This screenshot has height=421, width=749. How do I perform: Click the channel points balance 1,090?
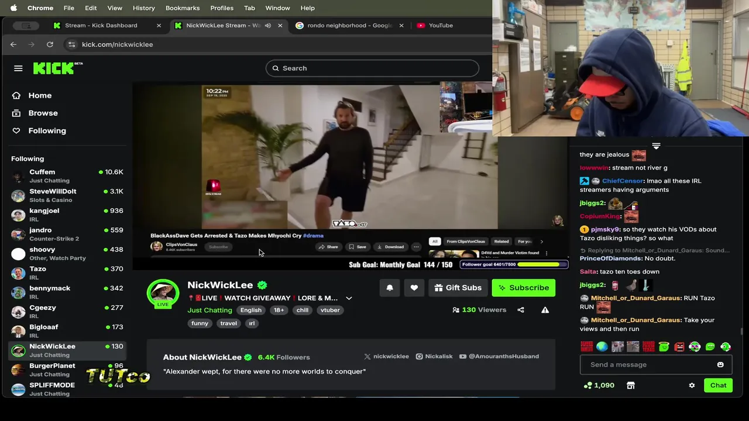(599, 385)
